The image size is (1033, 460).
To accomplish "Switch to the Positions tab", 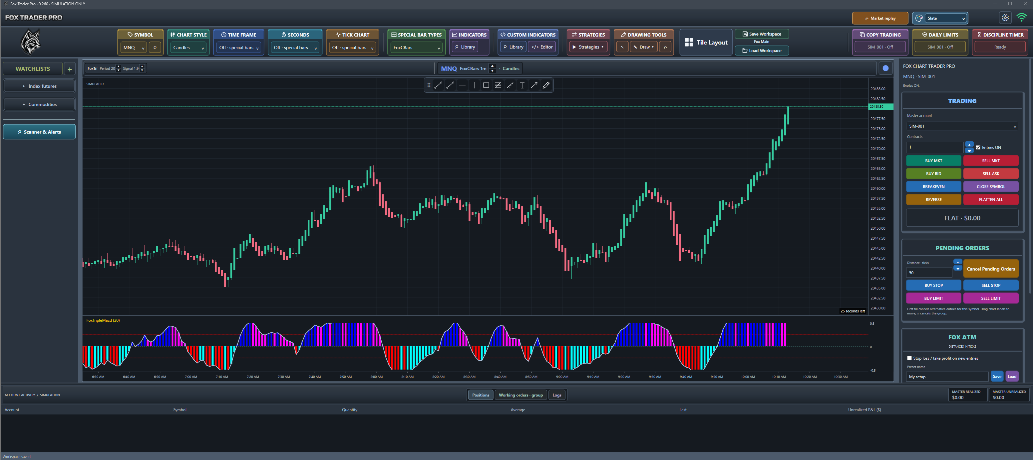I will [481, 395].
